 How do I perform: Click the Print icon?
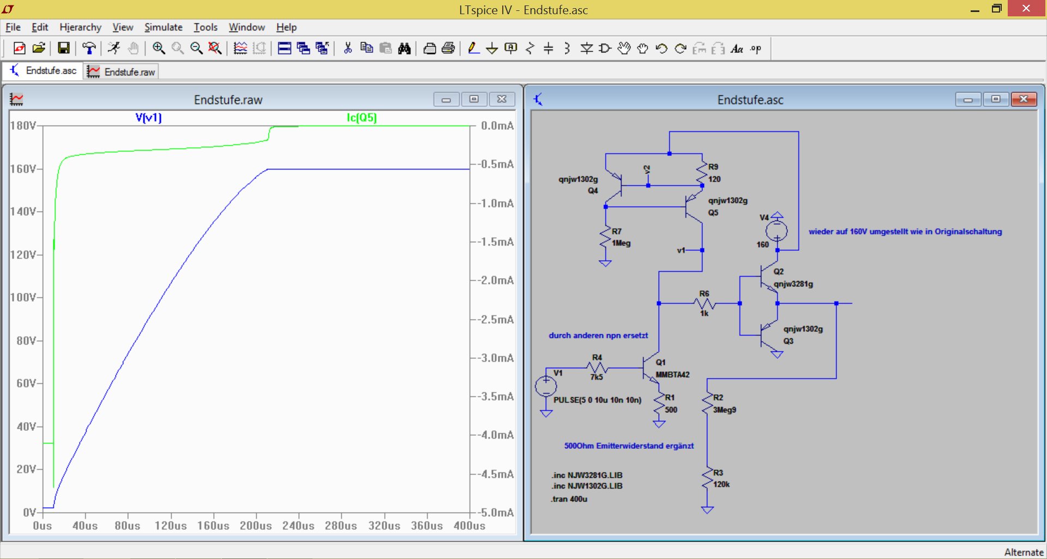click(448, 49)
